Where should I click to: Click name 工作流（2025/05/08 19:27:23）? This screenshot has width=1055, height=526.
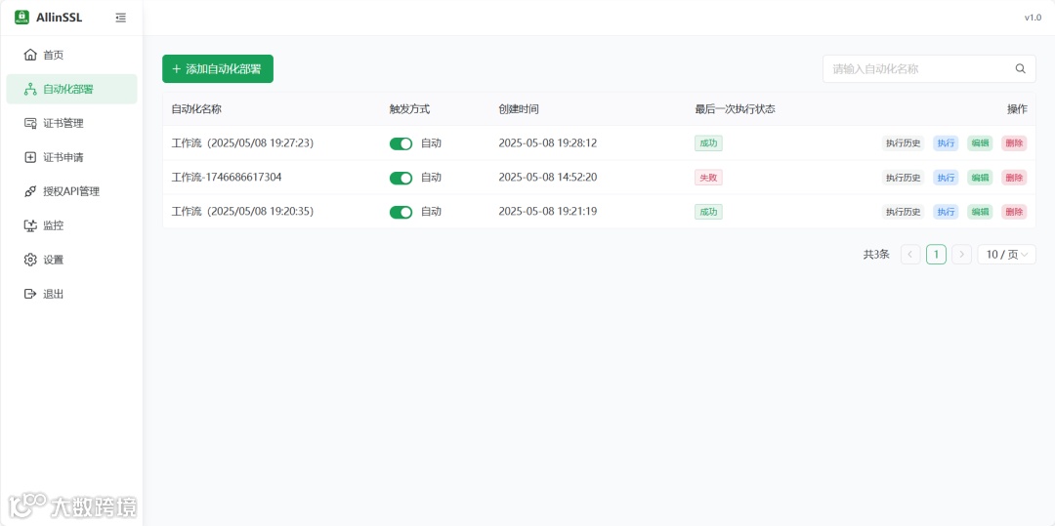[243, 143]
